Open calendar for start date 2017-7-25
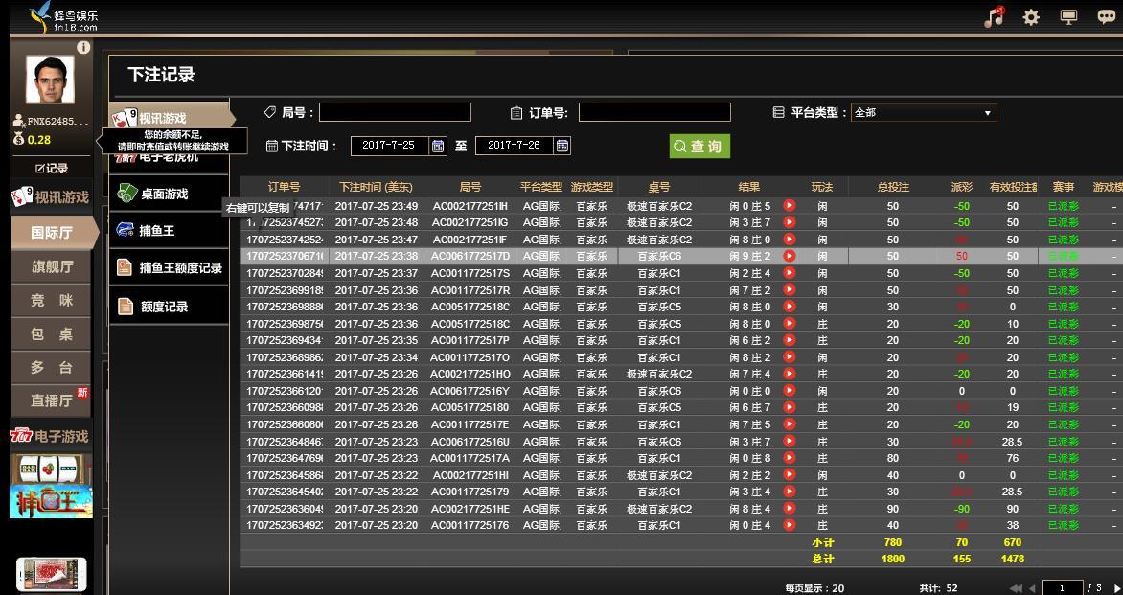This screenshot has width=1123, height=595. coord(438,146)
